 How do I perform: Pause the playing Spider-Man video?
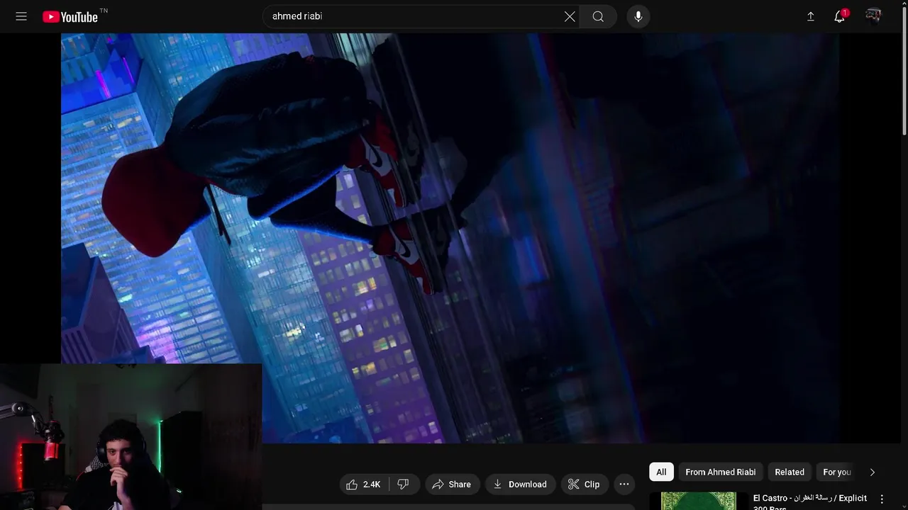click(450, 238)
